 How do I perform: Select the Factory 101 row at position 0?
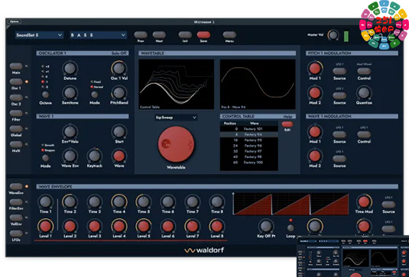(x=249, y=129)
